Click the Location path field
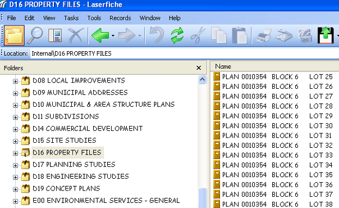 point(185,53)
